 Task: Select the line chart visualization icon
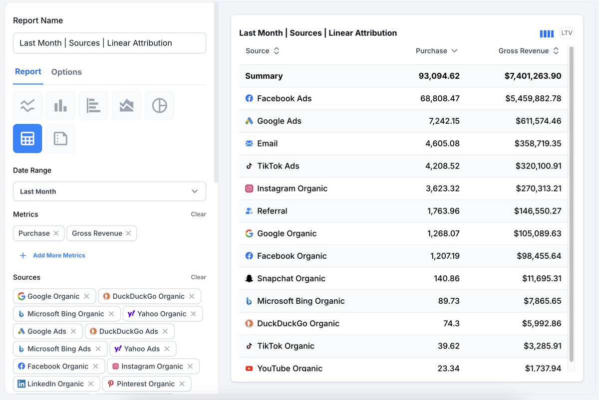pyautogui.click(x=27, y=105)
